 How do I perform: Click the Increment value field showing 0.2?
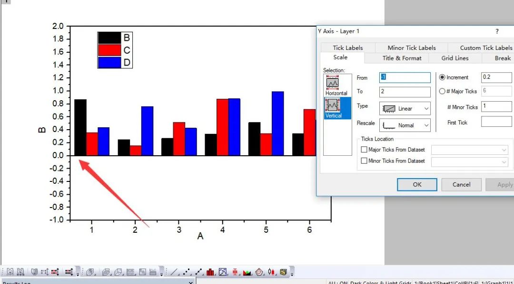tap(496, 77)
